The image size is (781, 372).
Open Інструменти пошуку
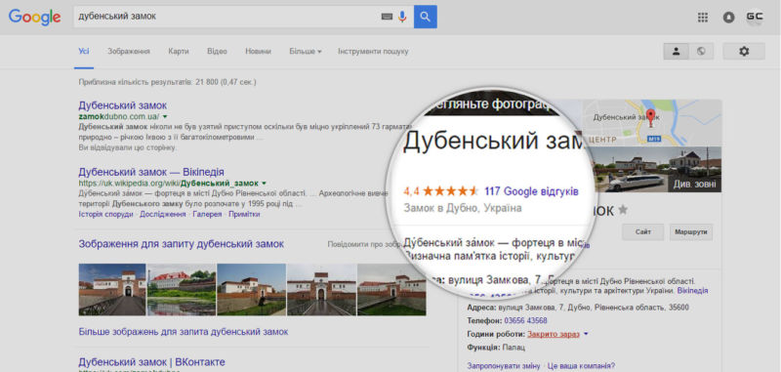(x=373, y=52)
